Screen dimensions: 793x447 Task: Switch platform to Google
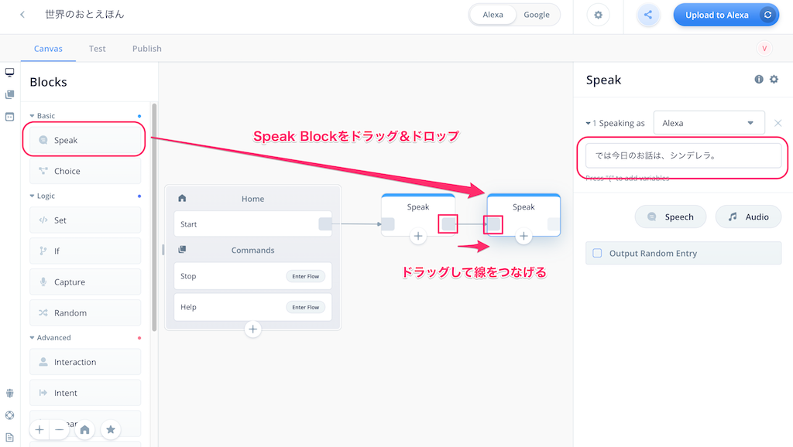537,15
